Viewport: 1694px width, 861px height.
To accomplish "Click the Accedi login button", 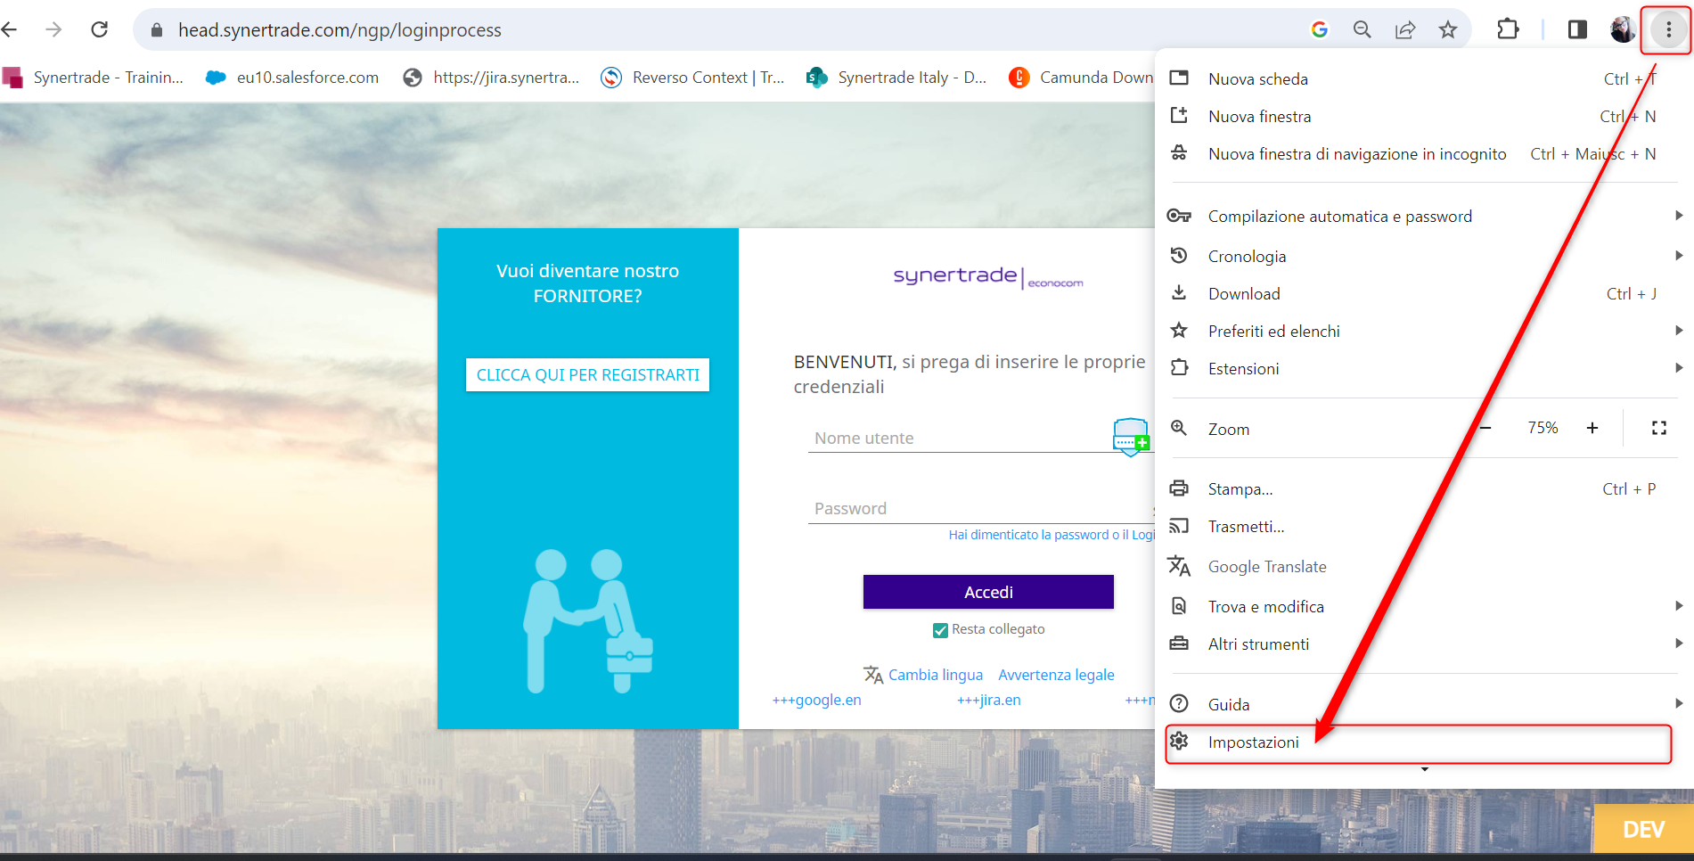I will (988, 592).
